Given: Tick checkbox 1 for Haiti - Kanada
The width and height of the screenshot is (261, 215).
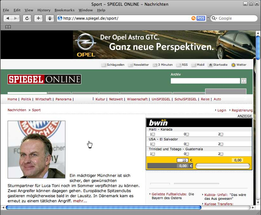Looking at the screenshot, I should (153, 134).
